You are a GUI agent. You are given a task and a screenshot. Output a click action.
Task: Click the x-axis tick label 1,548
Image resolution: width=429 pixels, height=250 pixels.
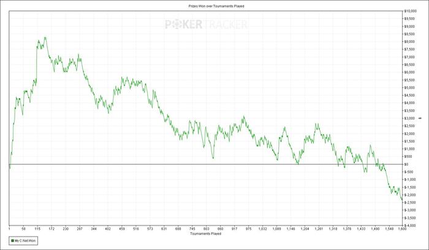click(389, 229)
